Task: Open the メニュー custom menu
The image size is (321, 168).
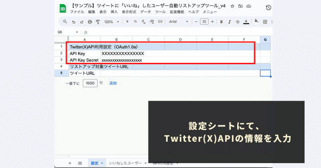Action: pyautogui.click(x=210, y=12)
